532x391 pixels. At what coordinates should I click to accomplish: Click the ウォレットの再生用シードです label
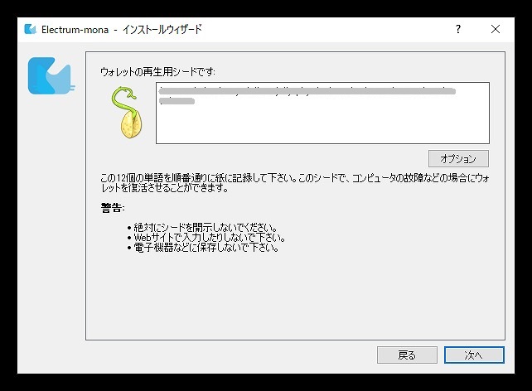click(157, 71)
